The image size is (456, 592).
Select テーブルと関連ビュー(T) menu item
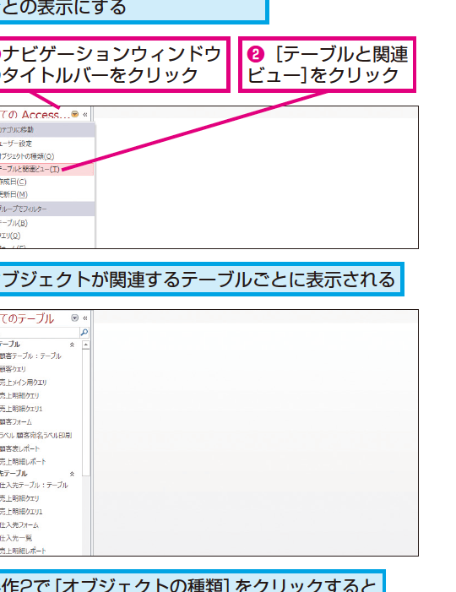[x=46, y=169]
